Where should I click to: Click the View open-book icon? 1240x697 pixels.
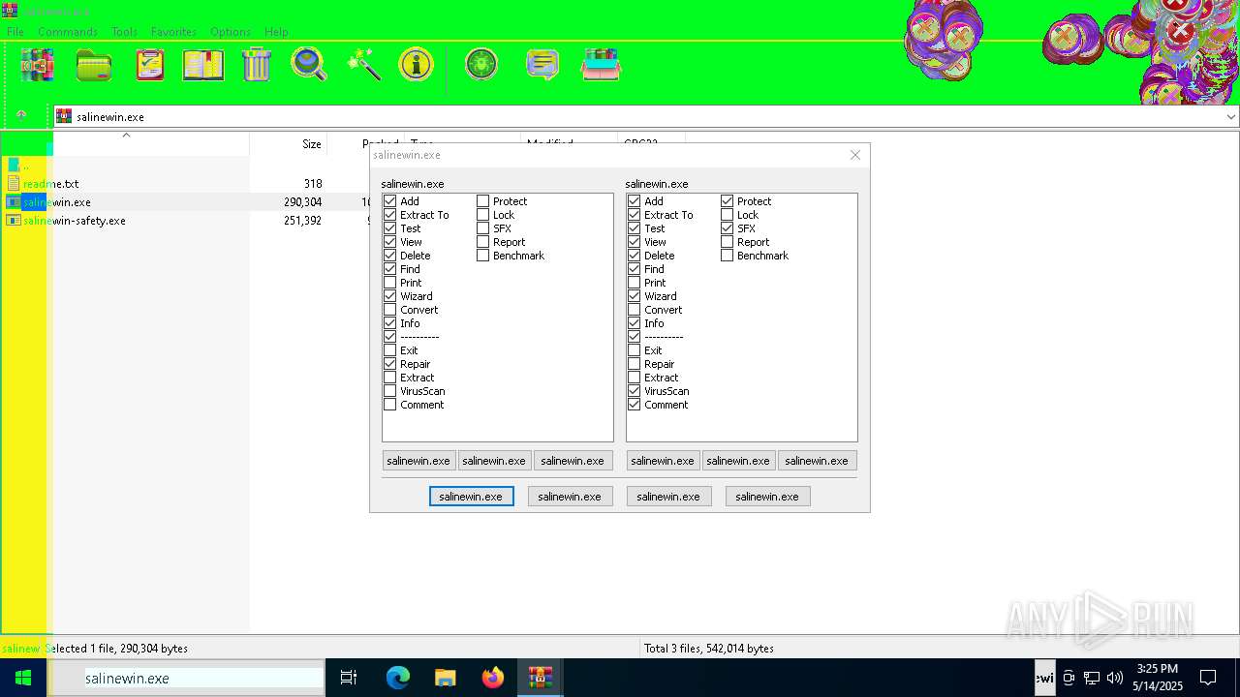203,65
